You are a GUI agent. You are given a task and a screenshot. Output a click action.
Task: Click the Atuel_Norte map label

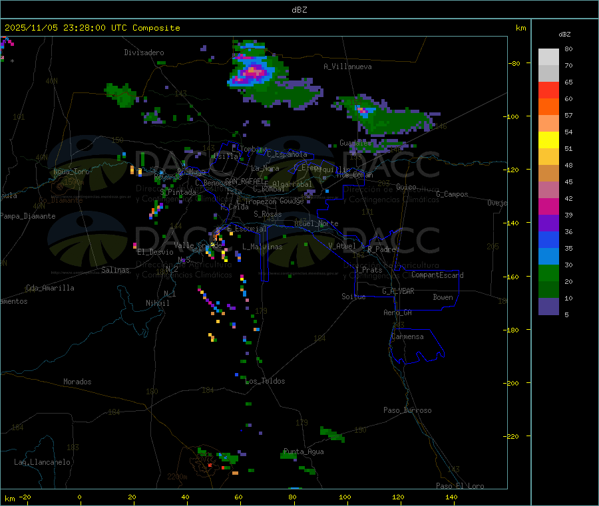click(x=316, y=223)
